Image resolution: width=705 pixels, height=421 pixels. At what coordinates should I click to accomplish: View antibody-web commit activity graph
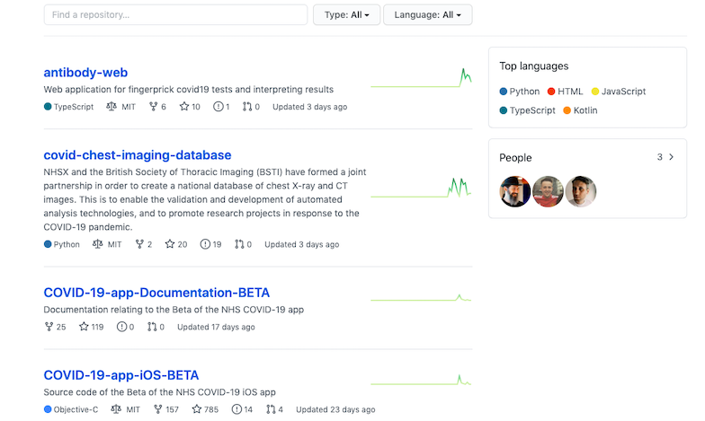[x=421, y=79]
